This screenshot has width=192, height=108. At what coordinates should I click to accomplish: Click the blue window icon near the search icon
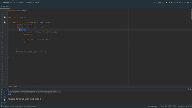coord(188,2)
